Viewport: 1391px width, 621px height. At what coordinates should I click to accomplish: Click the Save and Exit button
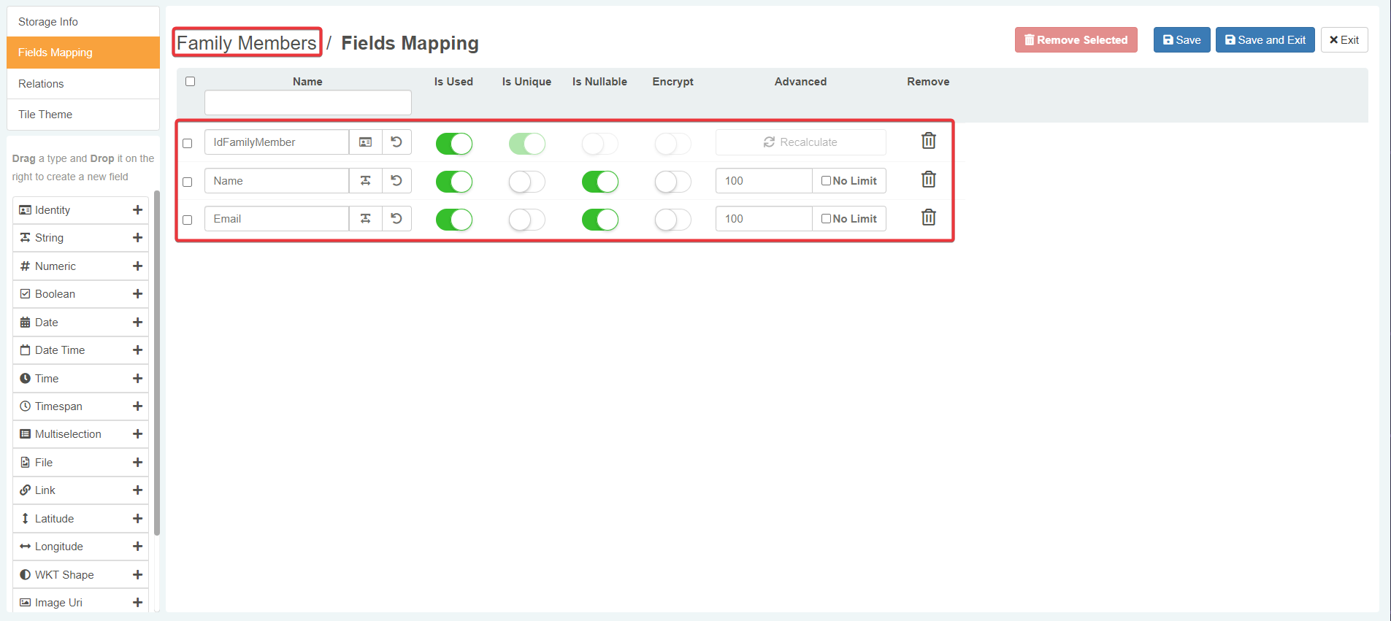coord(1265,40)
